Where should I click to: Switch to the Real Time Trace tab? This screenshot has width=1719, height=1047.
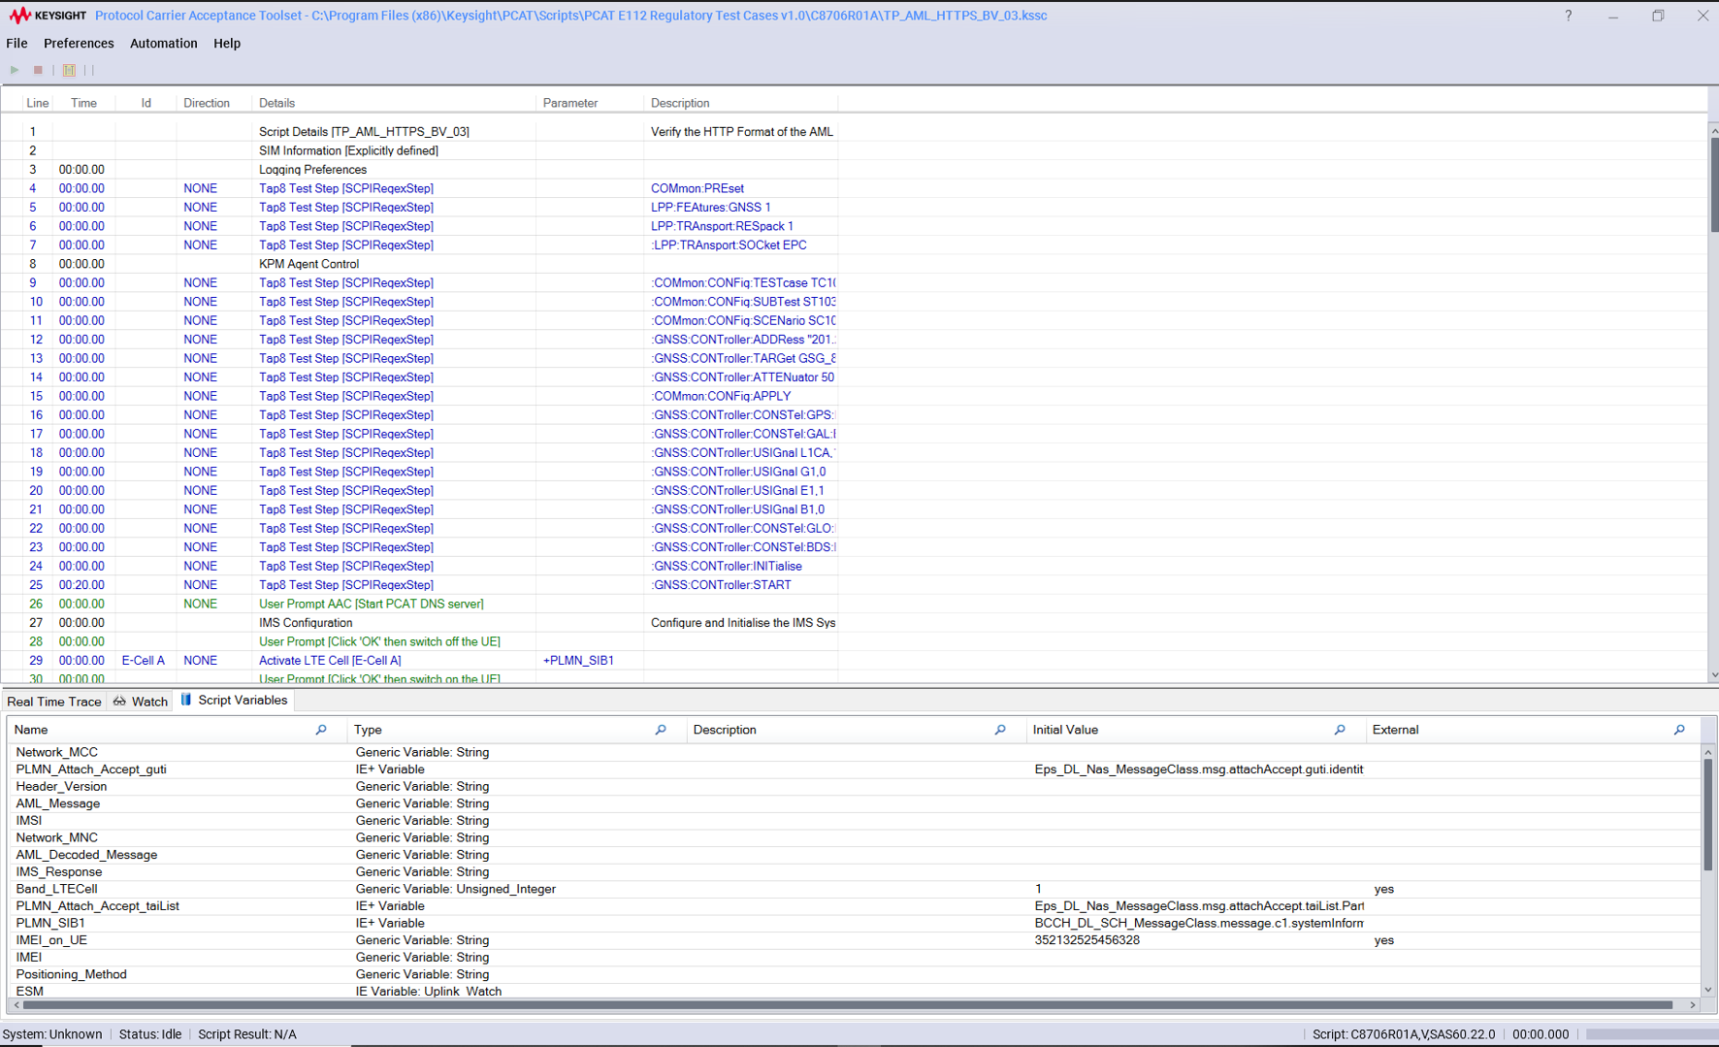(54, 702)
